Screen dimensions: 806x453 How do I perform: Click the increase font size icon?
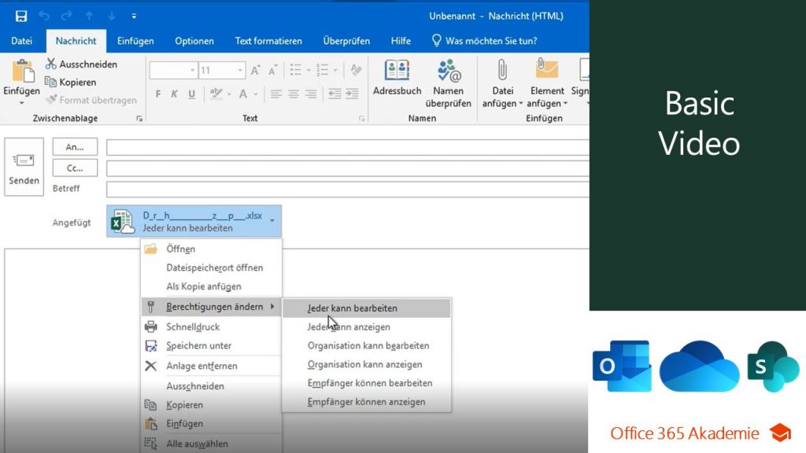(x=256, y=70)
